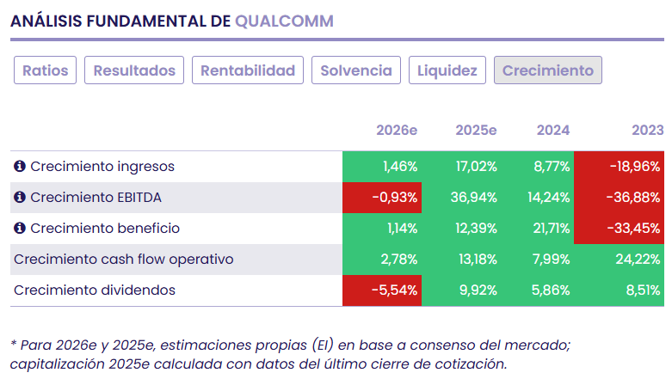Select the active Crecimiento tab
This screenshot has width=672, height=385.
tap(548, 70)
